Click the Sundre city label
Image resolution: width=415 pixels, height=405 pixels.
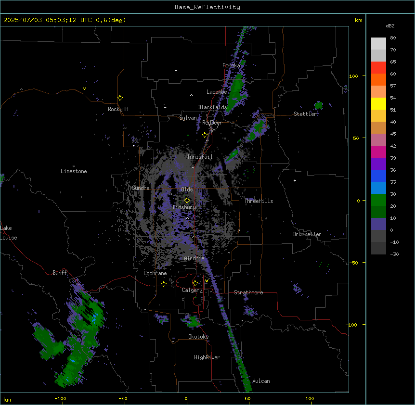(141, 188)
